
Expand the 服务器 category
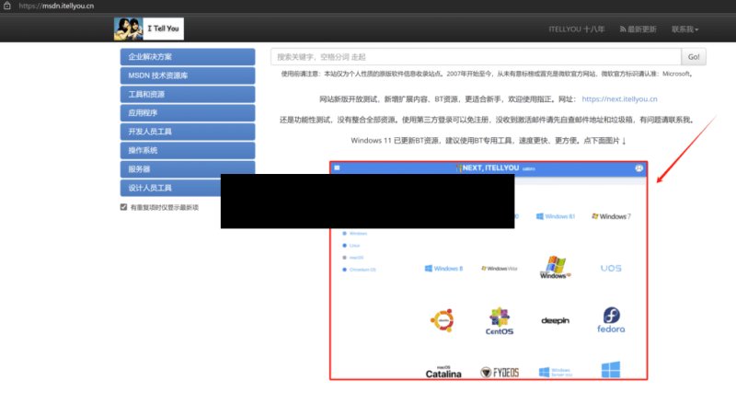[x=188, y=168]
